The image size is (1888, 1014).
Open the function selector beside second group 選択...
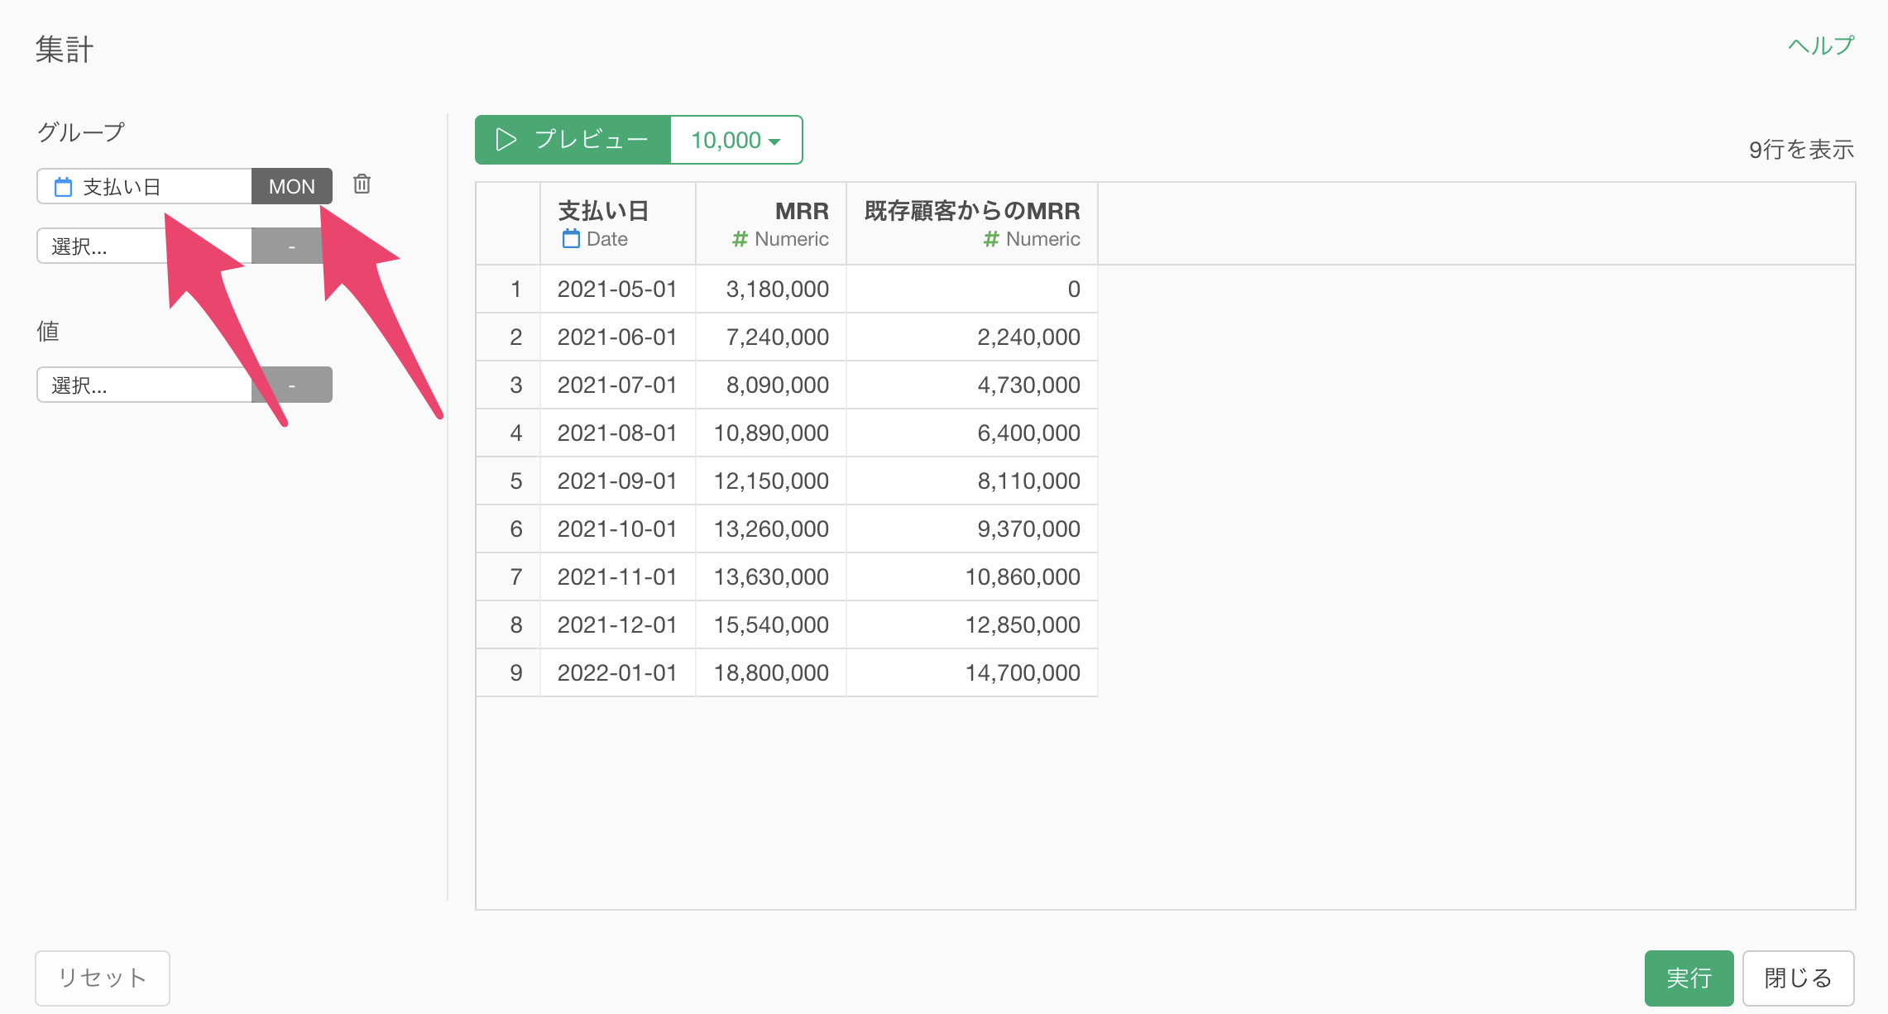coord(292,246)
